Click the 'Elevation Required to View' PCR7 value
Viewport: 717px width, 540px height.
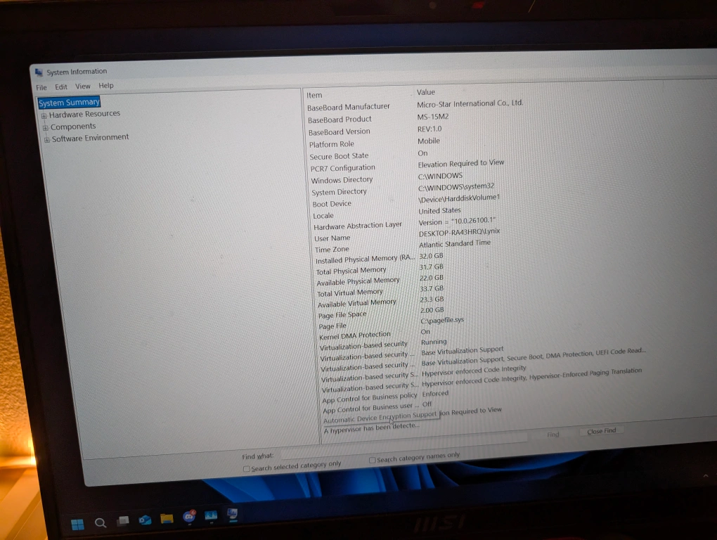(x=461, y=163)
